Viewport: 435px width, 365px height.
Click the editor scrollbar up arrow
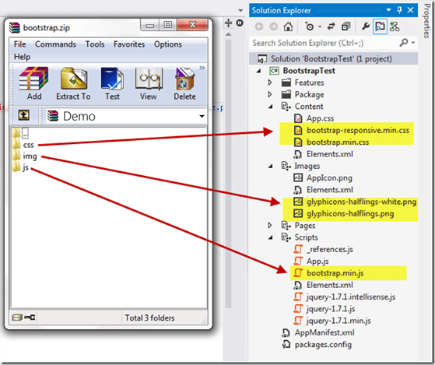(x=228, y=34)
